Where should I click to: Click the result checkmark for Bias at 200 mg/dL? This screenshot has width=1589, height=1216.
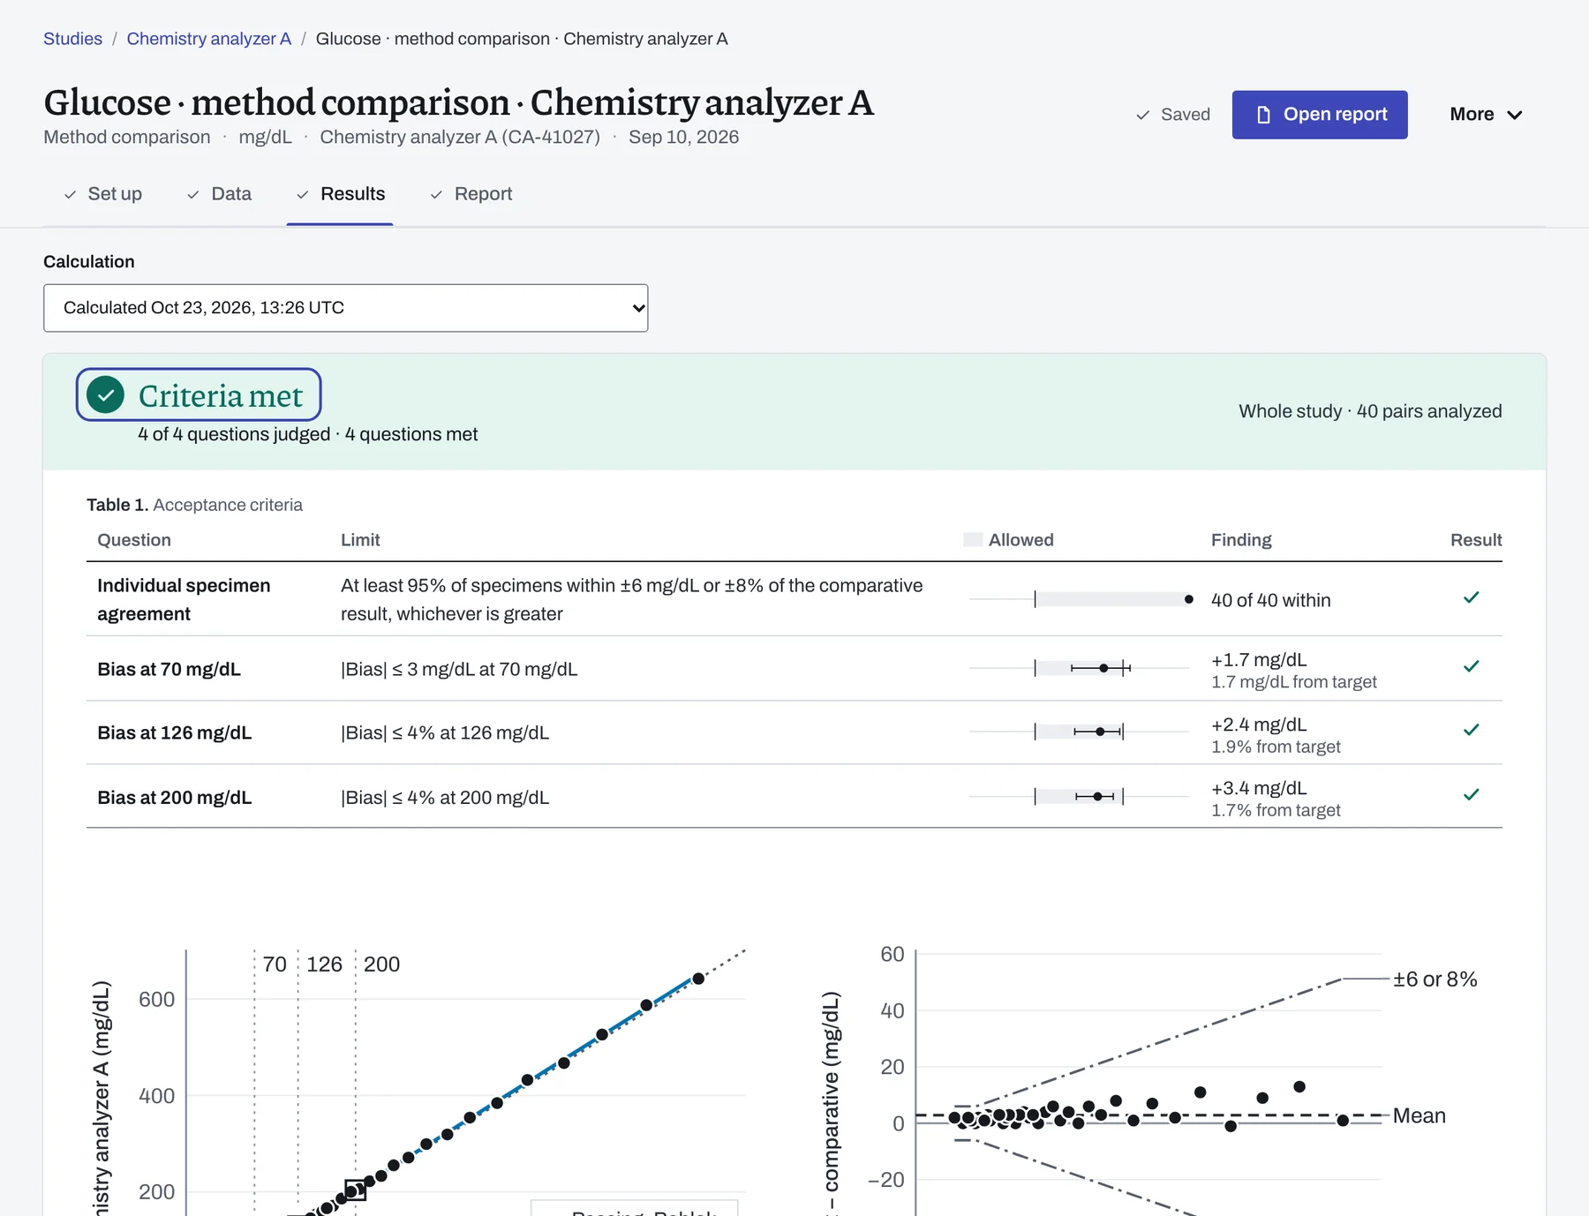1471,795
